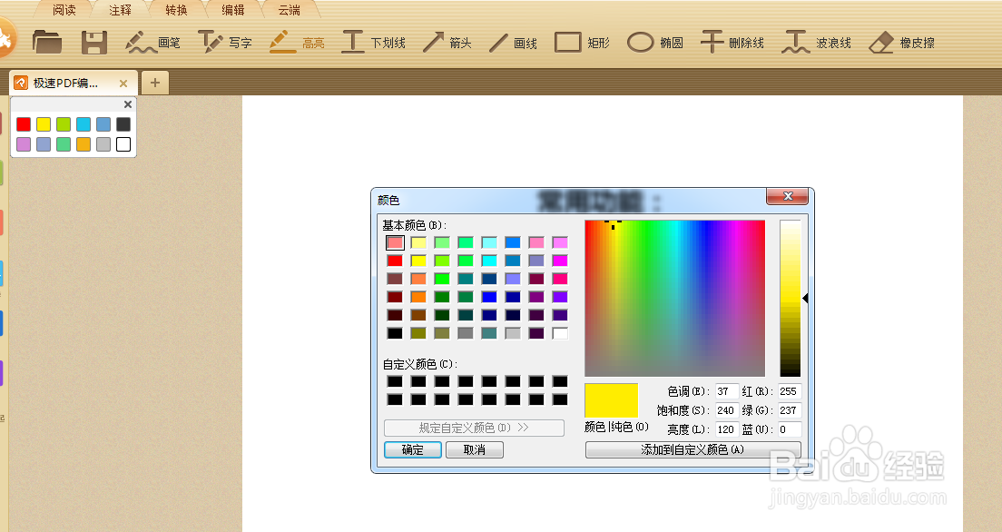The height and width of the screenshot is (532, 1002).
Task: Select the 写字 text tool
Action: [224, 43]
